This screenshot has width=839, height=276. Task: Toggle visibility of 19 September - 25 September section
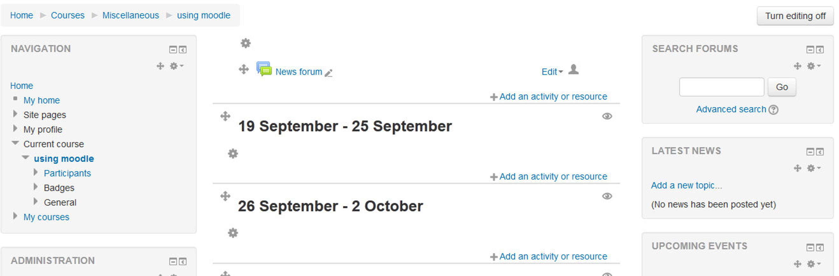(x=607, y=116)
